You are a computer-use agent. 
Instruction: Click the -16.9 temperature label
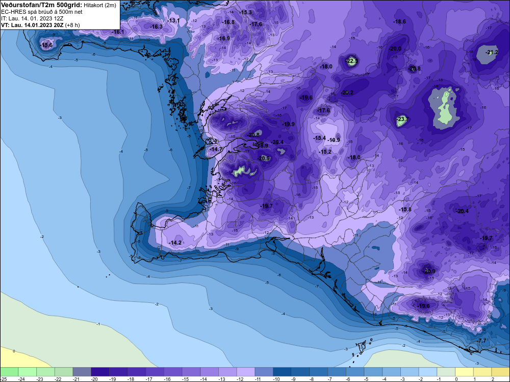tap(223, 38)
